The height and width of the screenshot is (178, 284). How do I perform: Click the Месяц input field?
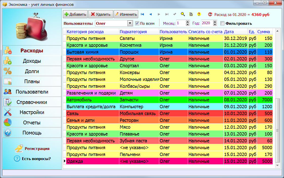point(181,23)
